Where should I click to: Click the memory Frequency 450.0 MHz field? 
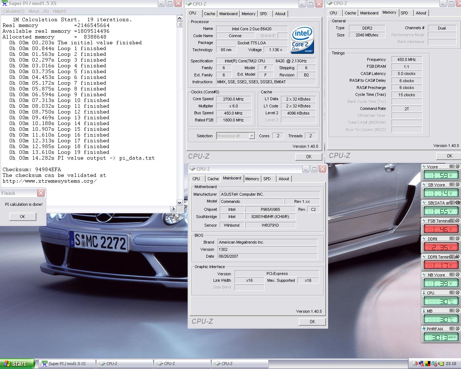[x=407, y=60]
